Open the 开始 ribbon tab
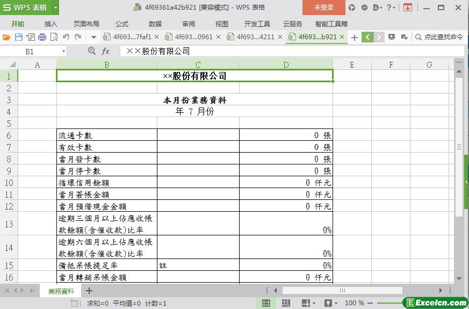 [x=18, y=24]
